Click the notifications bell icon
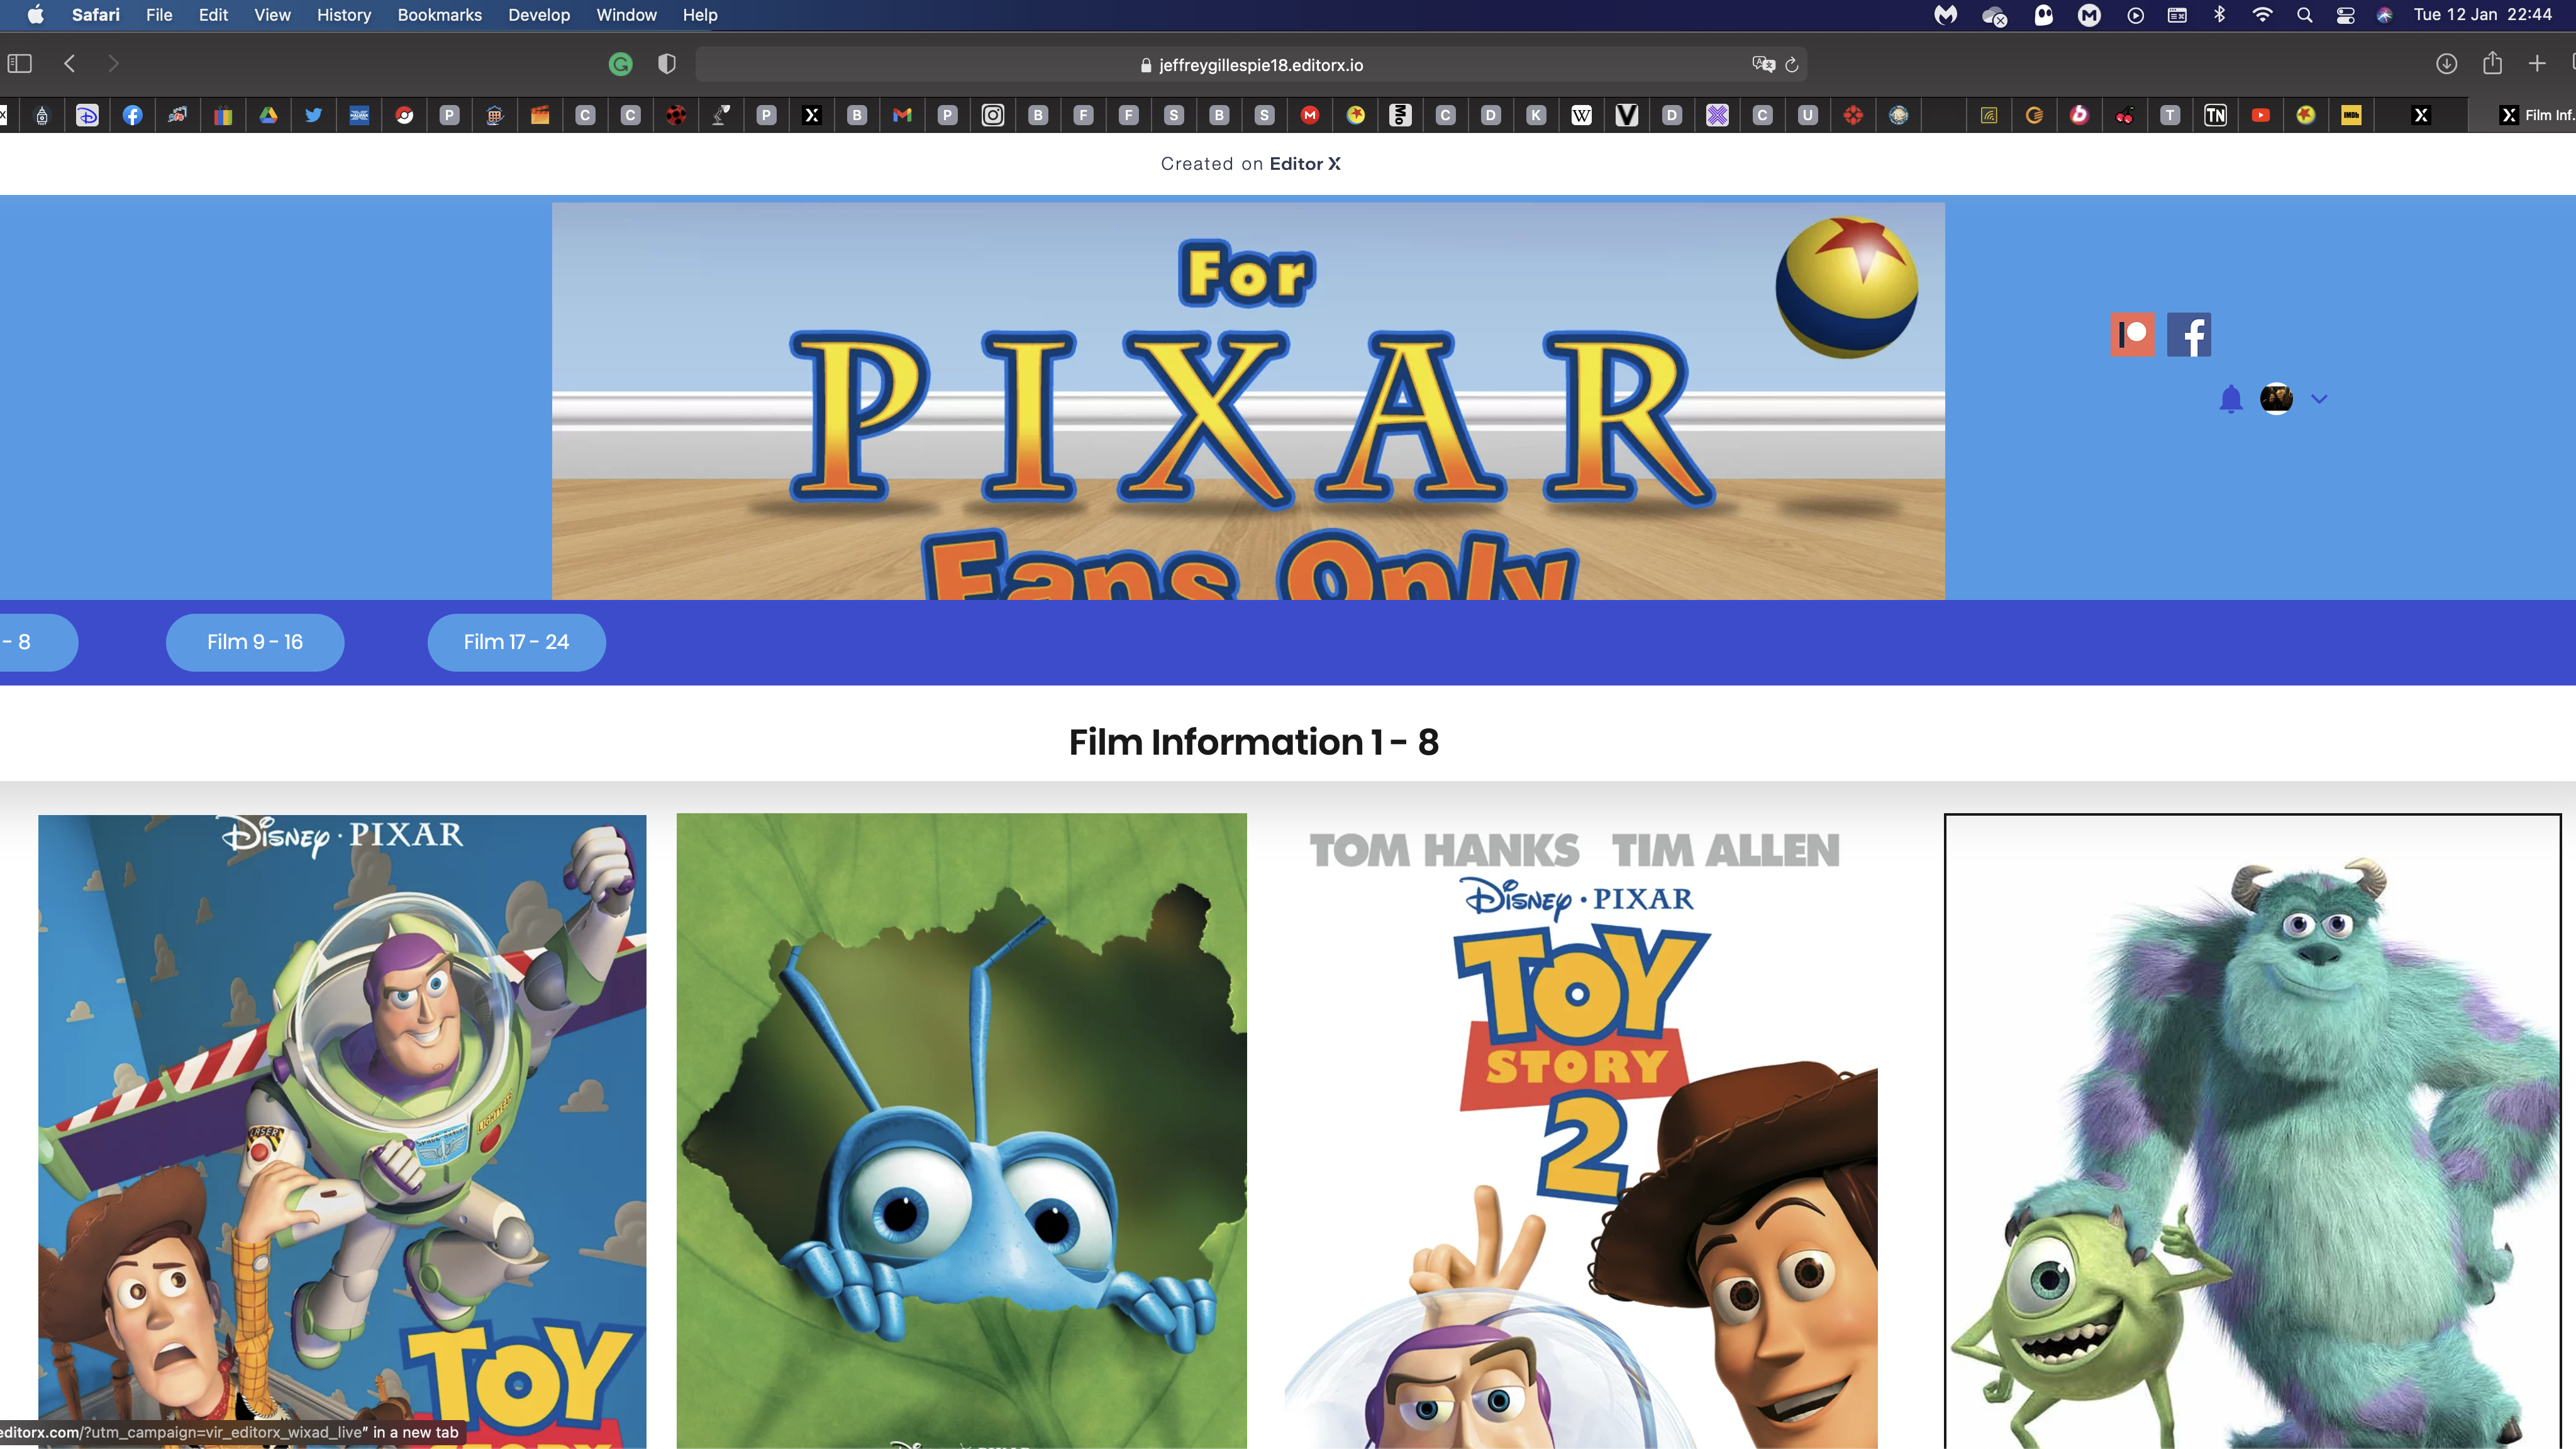This screenshot has width=2576, height=1449. click(2230, 399)
